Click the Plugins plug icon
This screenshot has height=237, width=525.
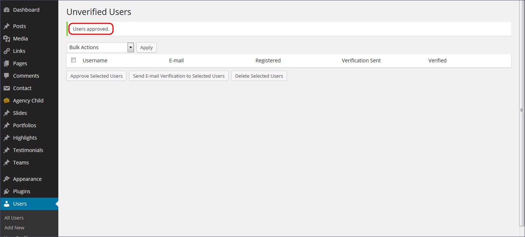(7, 191)
